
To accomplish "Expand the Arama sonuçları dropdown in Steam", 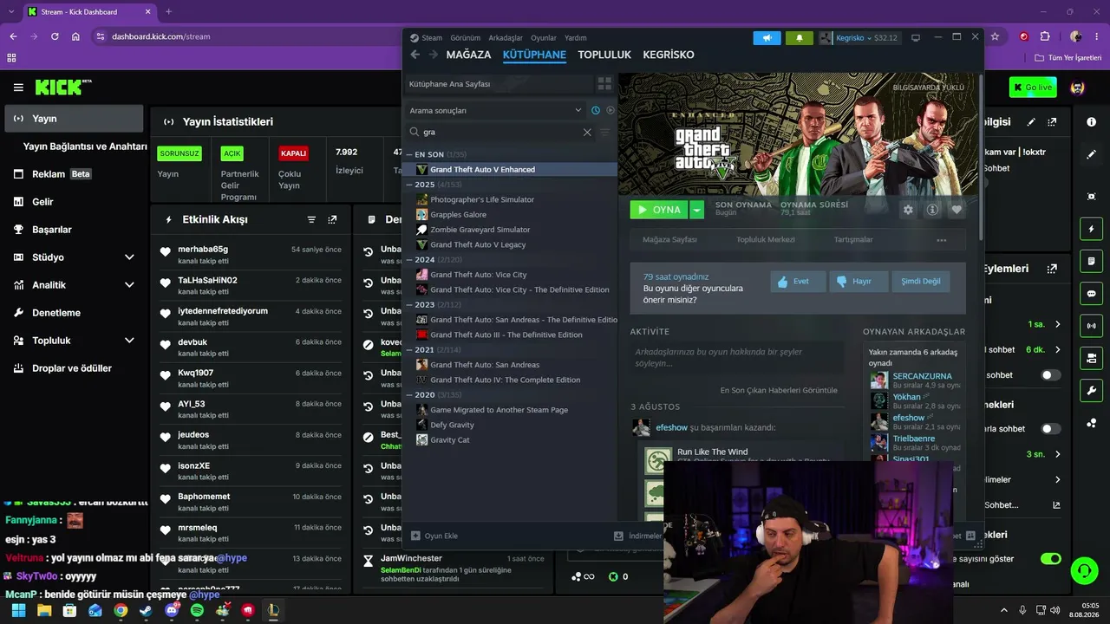I will (578, 110).
